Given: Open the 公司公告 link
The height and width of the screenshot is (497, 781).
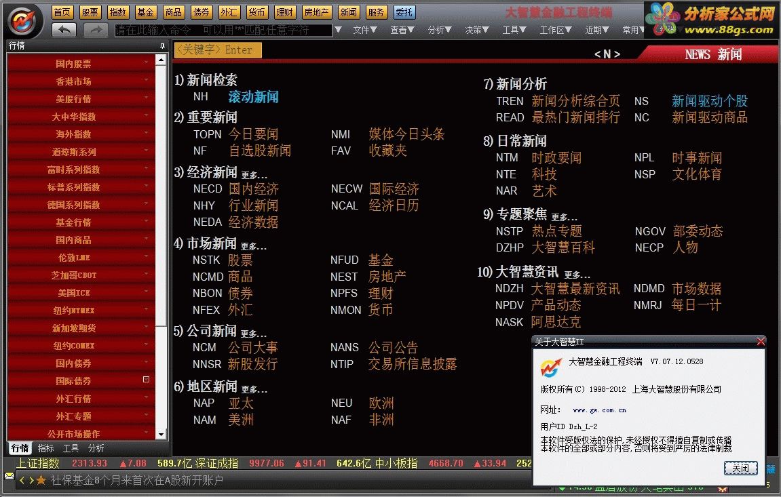Looking at the screenshot, I should [x=393, y=347].
